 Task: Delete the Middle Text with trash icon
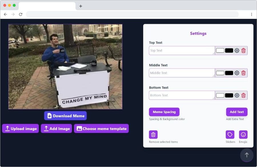click(243, 73)
